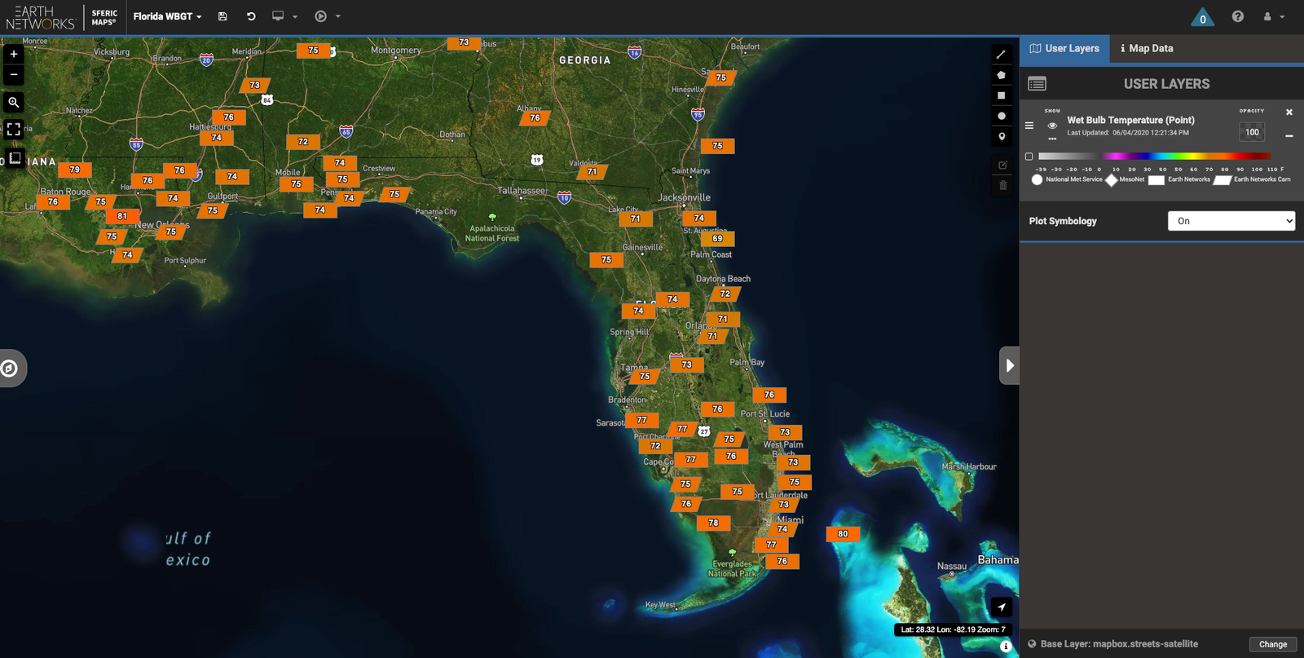Click the Earth Networks Cam legend parallelogram
This screenshot has width=1304, height=658.
1222,180
